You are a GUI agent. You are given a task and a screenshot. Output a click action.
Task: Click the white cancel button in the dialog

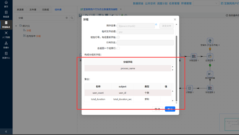click(x=157, y=109)
